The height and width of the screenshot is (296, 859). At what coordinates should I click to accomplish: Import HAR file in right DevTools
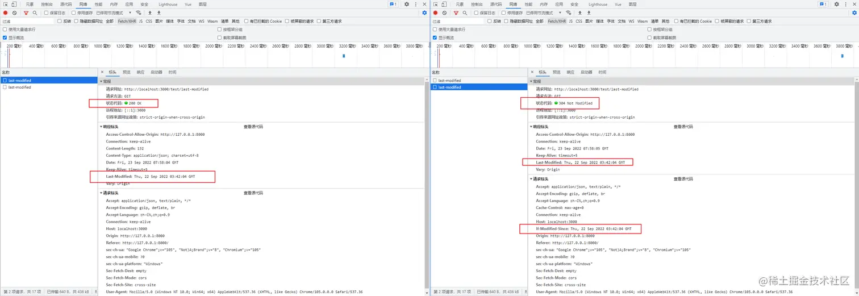click(x=580, y=12)
